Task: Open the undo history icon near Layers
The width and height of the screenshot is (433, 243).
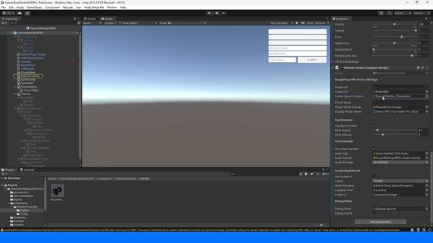Action: pyautogui.click(x=381, y=13)
